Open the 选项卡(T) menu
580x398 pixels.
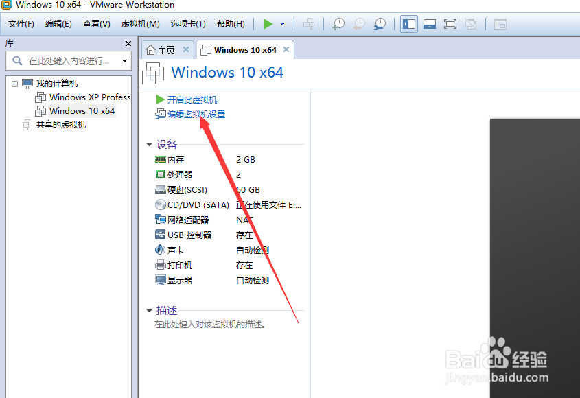click(188, 24)
